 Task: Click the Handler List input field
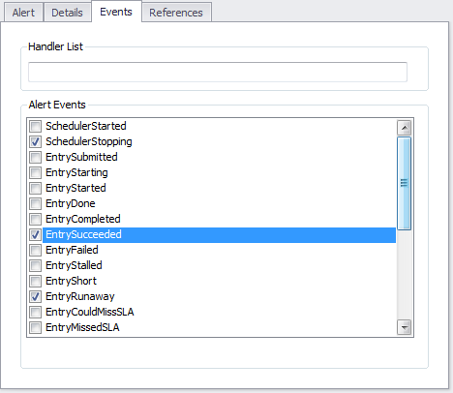coord(218,72)
